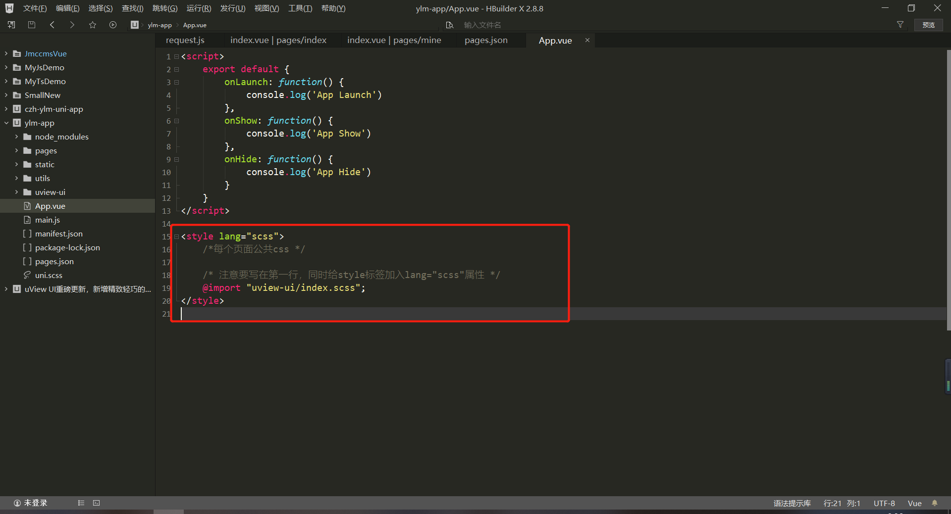Open the terminal icon in status bar
The width and height of the screenshot is (951, 514).
coord(97,503)
